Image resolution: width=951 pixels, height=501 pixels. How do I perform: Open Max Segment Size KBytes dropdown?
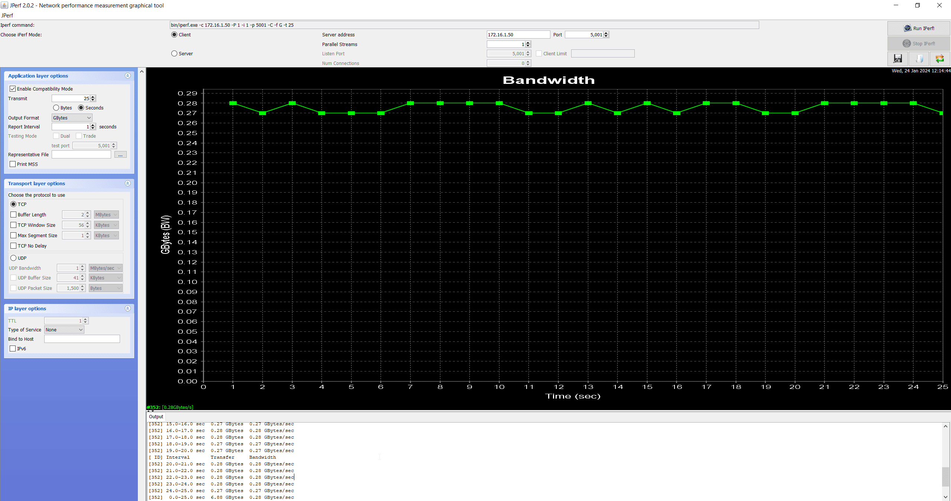[106, 235]
